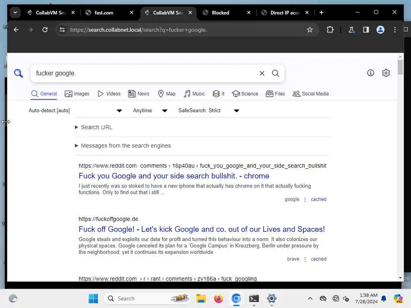Click the page vertical scrollbar thumb
Viewport: 411px width, 308px height.
click(400, 67)
